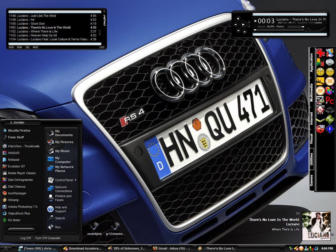Select track 1150 Good God

(x=53, y=24)
